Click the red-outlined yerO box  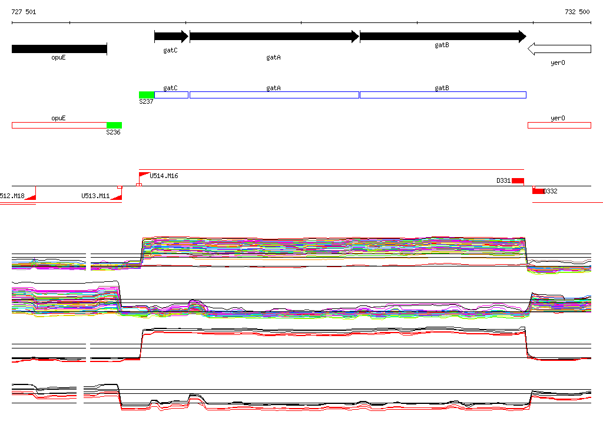point(559,125)
